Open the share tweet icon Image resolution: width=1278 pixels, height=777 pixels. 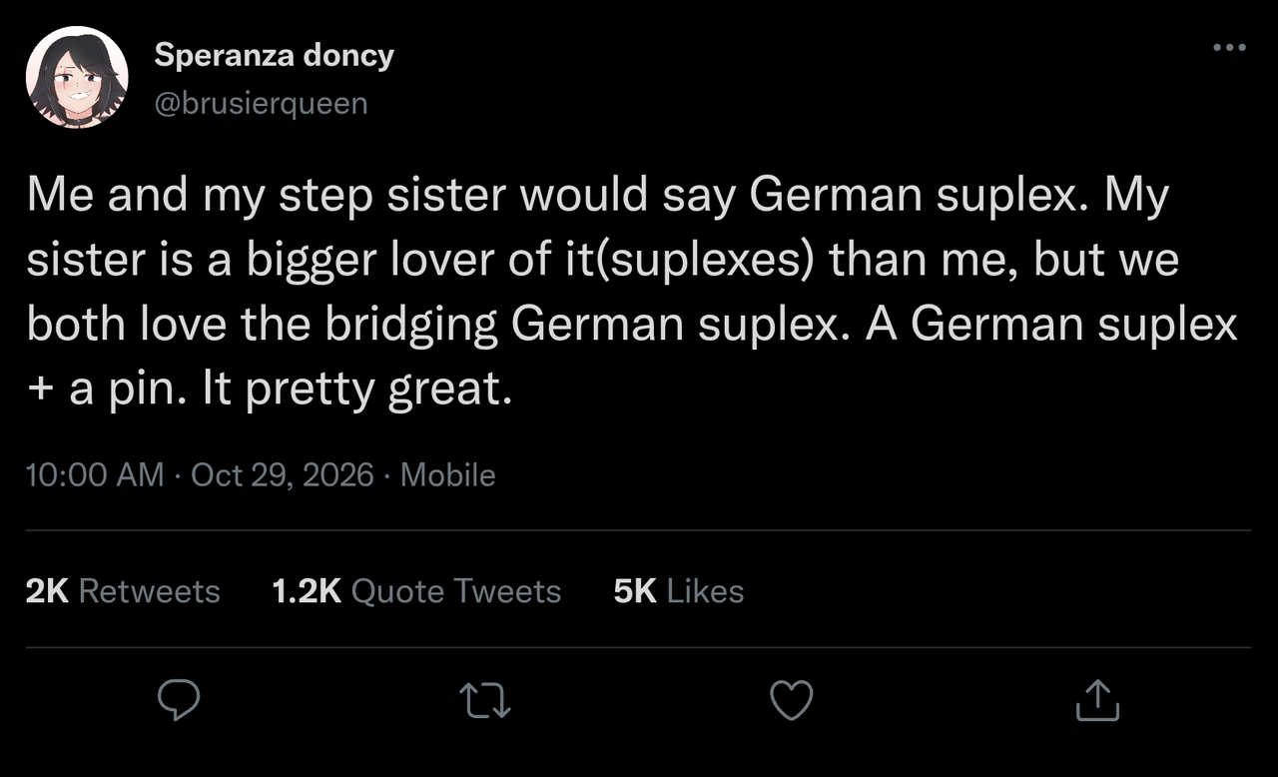pyautogui.click(x=1098, y=699)
